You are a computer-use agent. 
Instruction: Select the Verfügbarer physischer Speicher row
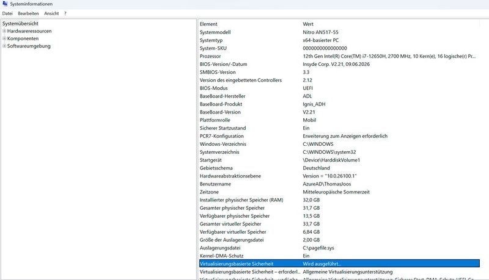339,216
